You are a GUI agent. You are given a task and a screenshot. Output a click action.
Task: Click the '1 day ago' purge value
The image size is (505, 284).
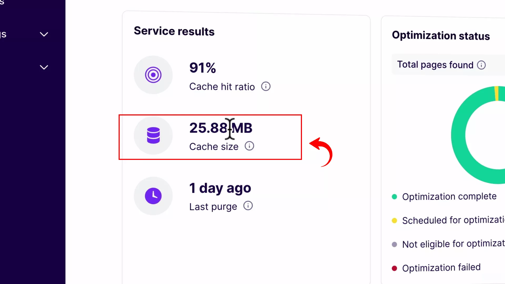pyautogui.click(x=220, y=188)
